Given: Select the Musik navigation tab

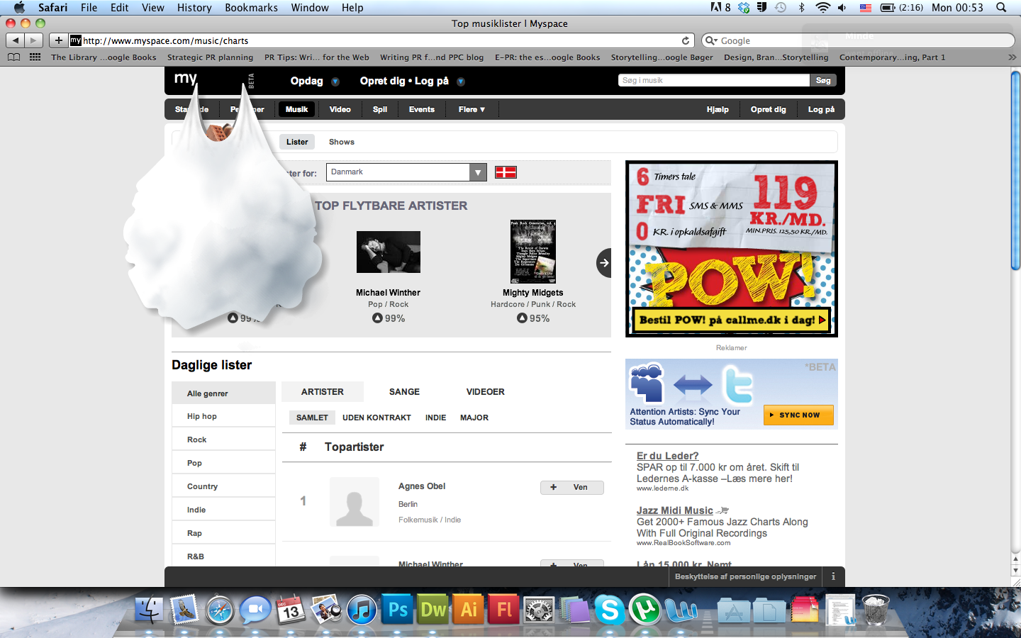Looking at the screenshot, I should [x=296, y=109].
